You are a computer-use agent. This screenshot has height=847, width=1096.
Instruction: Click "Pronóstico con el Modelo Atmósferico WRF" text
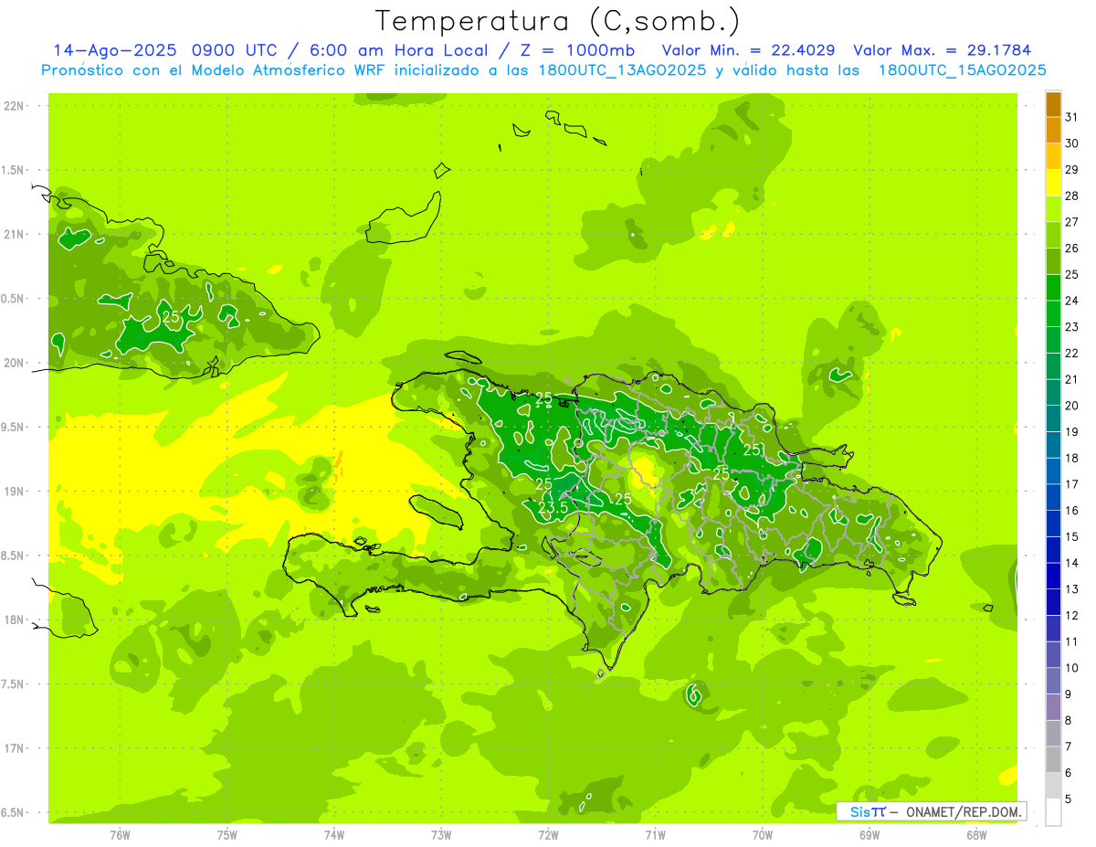[x=216, y=70]
